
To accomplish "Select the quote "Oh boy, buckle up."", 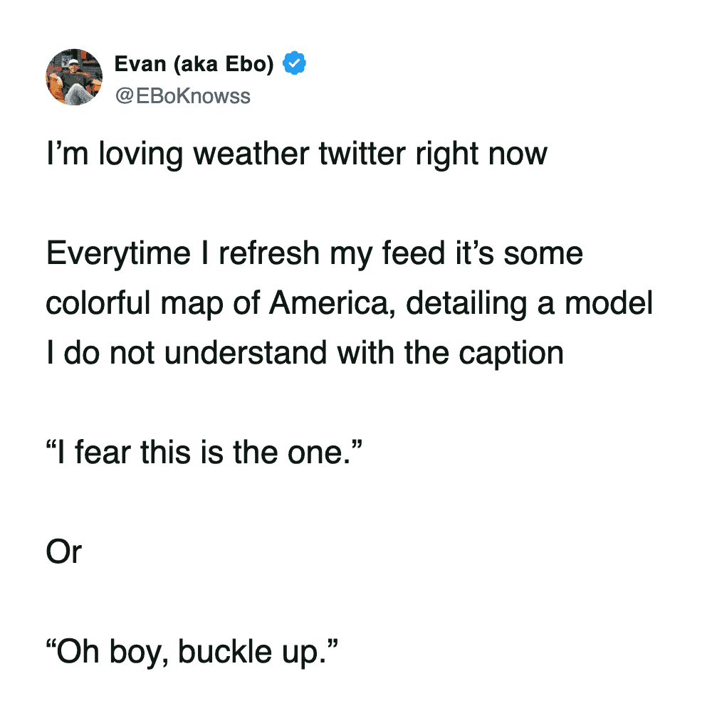I will (192, 652).
